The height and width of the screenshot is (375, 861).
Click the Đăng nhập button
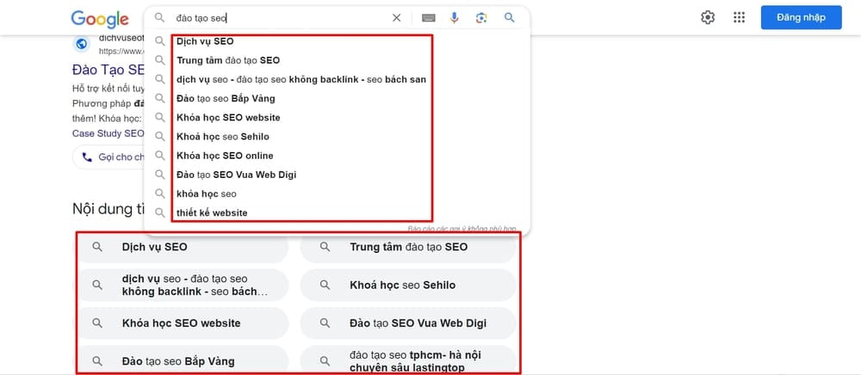pyautogui.click(x=801, y=17)
